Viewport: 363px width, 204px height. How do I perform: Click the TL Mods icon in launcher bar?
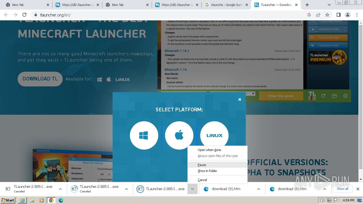point(312,96)
